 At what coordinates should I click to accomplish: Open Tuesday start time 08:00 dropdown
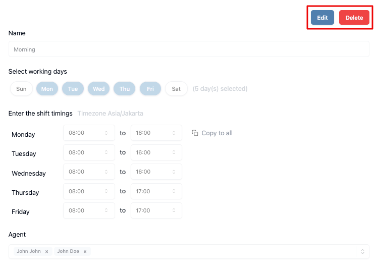tap(89, 152)
